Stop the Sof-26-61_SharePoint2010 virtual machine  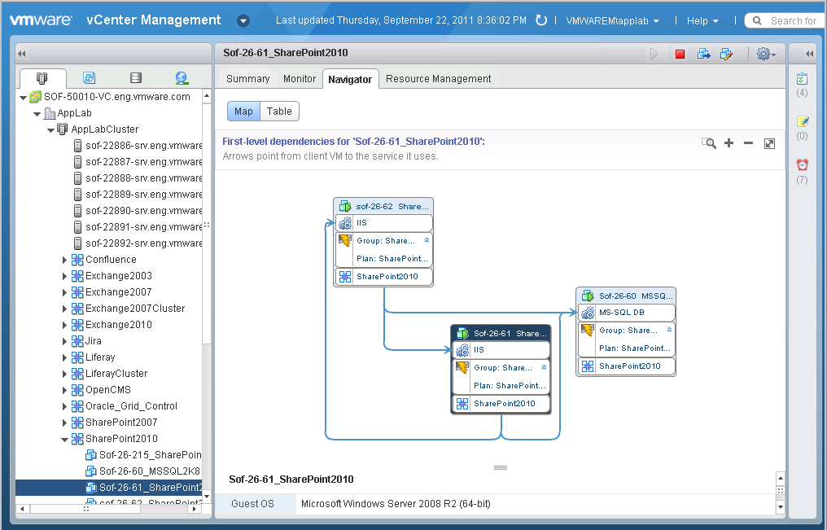pos(679,54)
